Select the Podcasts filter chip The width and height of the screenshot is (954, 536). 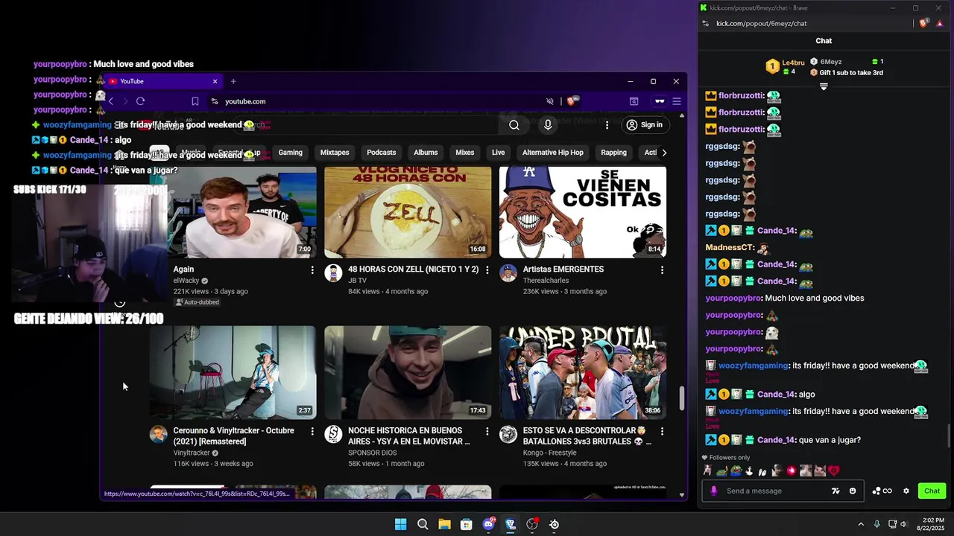tap(382, 153)
